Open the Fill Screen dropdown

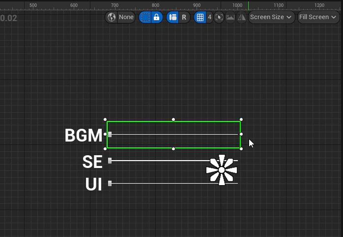pos(318,17)
